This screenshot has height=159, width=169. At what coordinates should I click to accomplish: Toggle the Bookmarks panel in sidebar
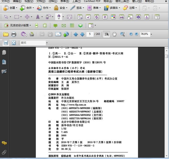coord(4,62)
